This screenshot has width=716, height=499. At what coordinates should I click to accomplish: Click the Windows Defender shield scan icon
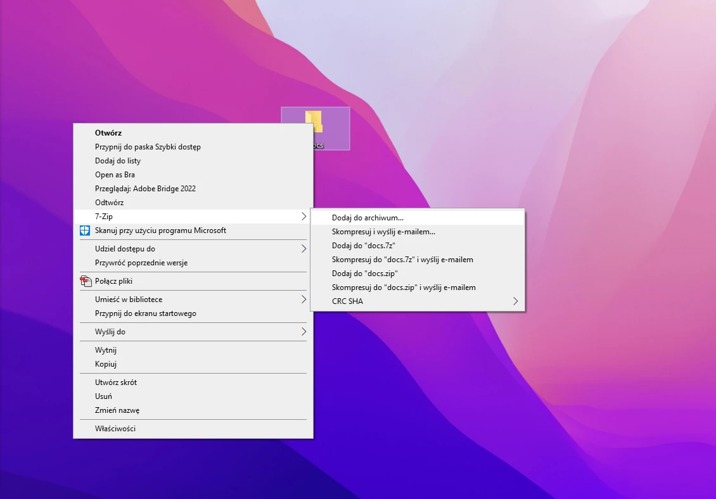click(x=85, y=231)
